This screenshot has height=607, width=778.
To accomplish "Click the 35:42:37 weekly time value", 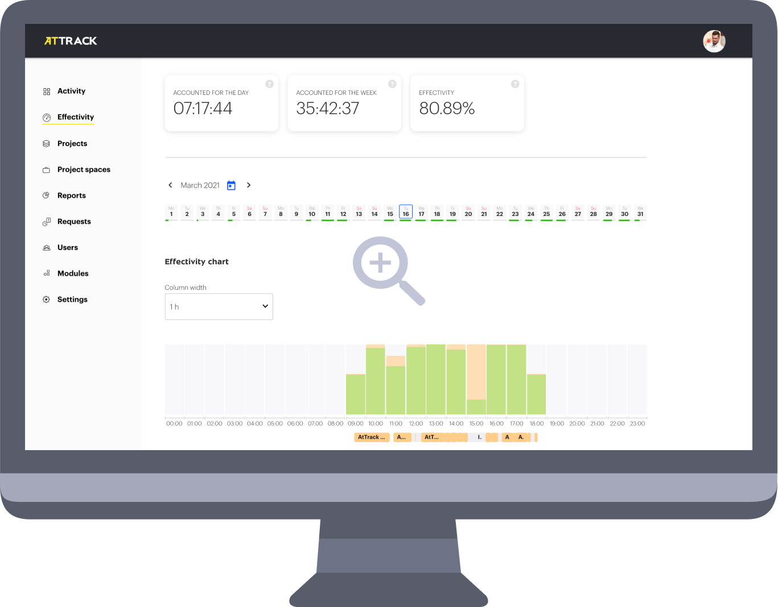I will click(328, 109).
